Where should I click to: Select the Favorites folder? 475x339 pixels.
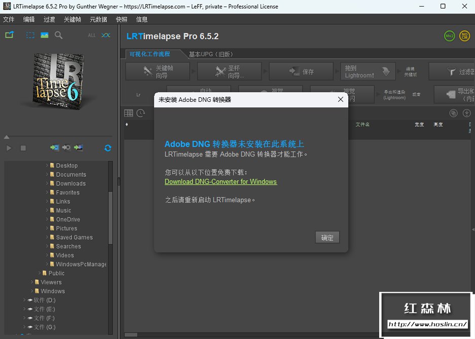[64, 193]
